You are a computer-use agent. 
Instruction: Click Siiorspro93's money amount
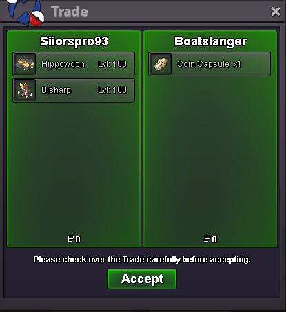(x=74, y=239)
